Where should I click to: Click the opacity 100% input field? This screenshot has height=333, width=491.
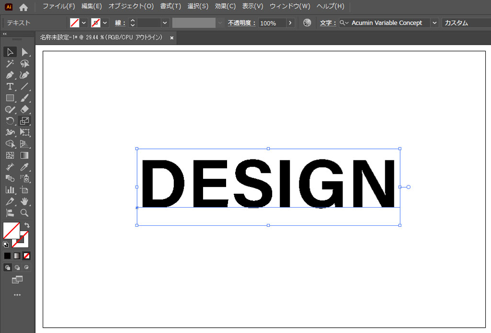pyautogui.click(x=272, y=23)
